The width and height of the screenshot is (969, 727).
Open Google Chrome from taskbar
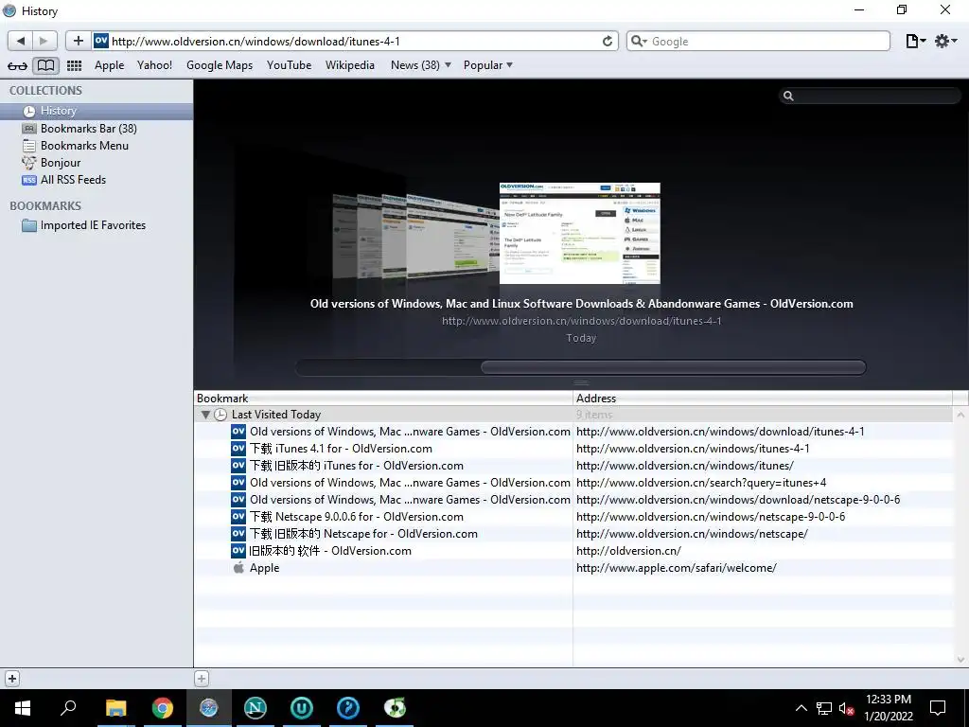[163, 708]
